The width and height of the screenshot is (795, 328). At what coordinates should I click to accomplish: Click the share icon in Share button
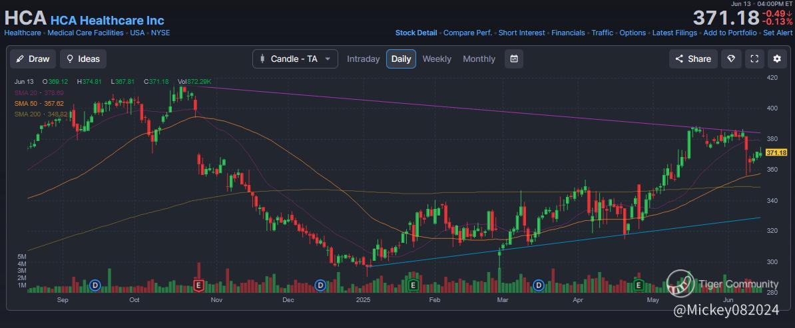click(x=679, y=59)
